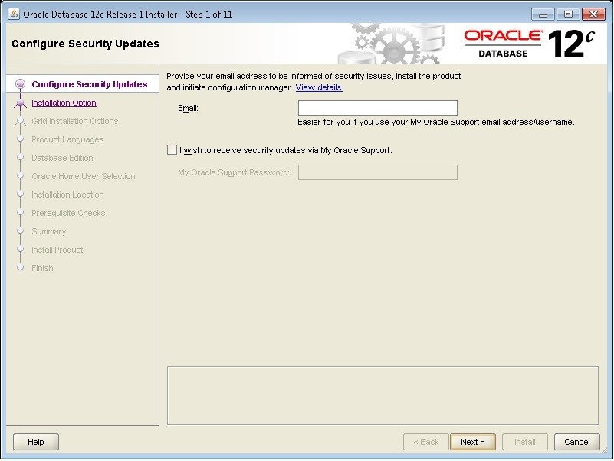Select Product Languages step
The image size is (614, 461).
pyautogui.click(x=67, y=139)
